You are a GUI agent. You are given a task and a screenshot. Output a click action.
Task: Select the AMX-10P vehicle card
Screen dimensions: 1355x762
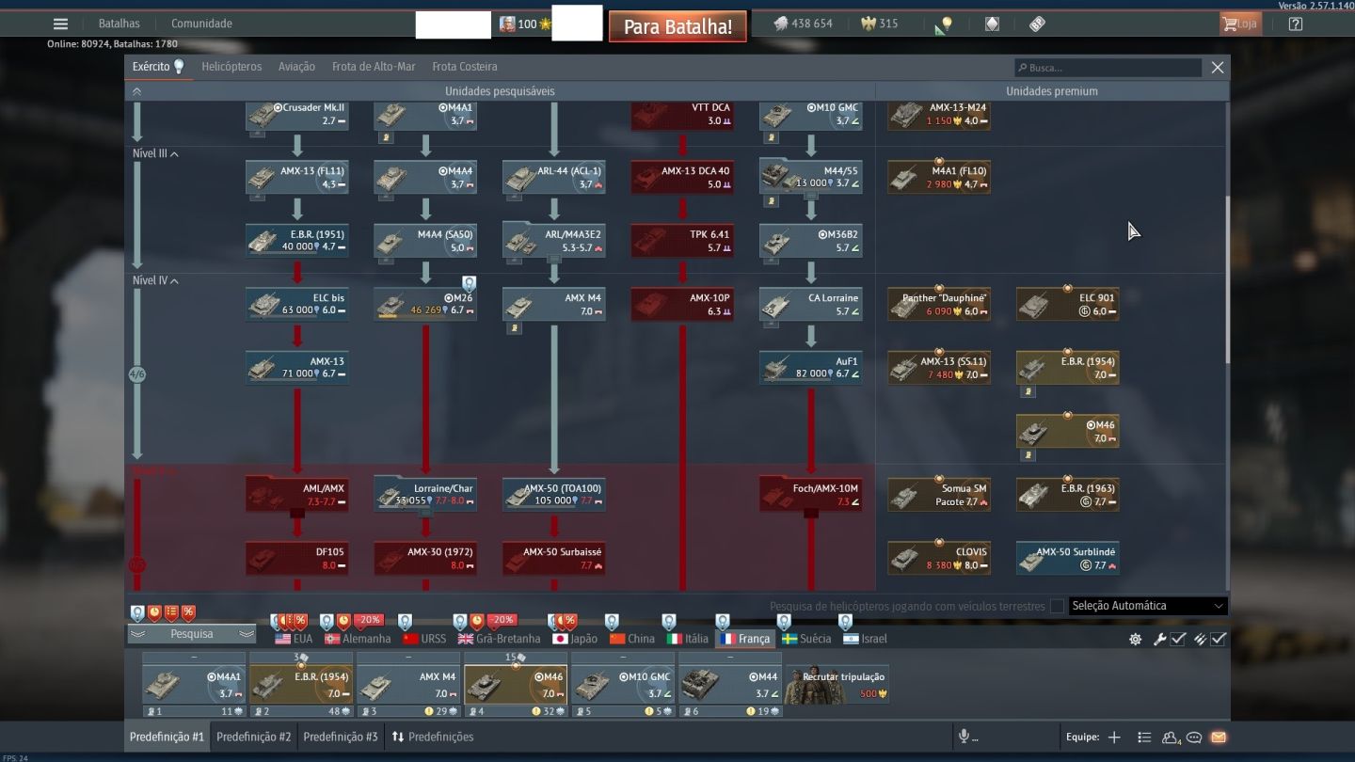(682, 305)
